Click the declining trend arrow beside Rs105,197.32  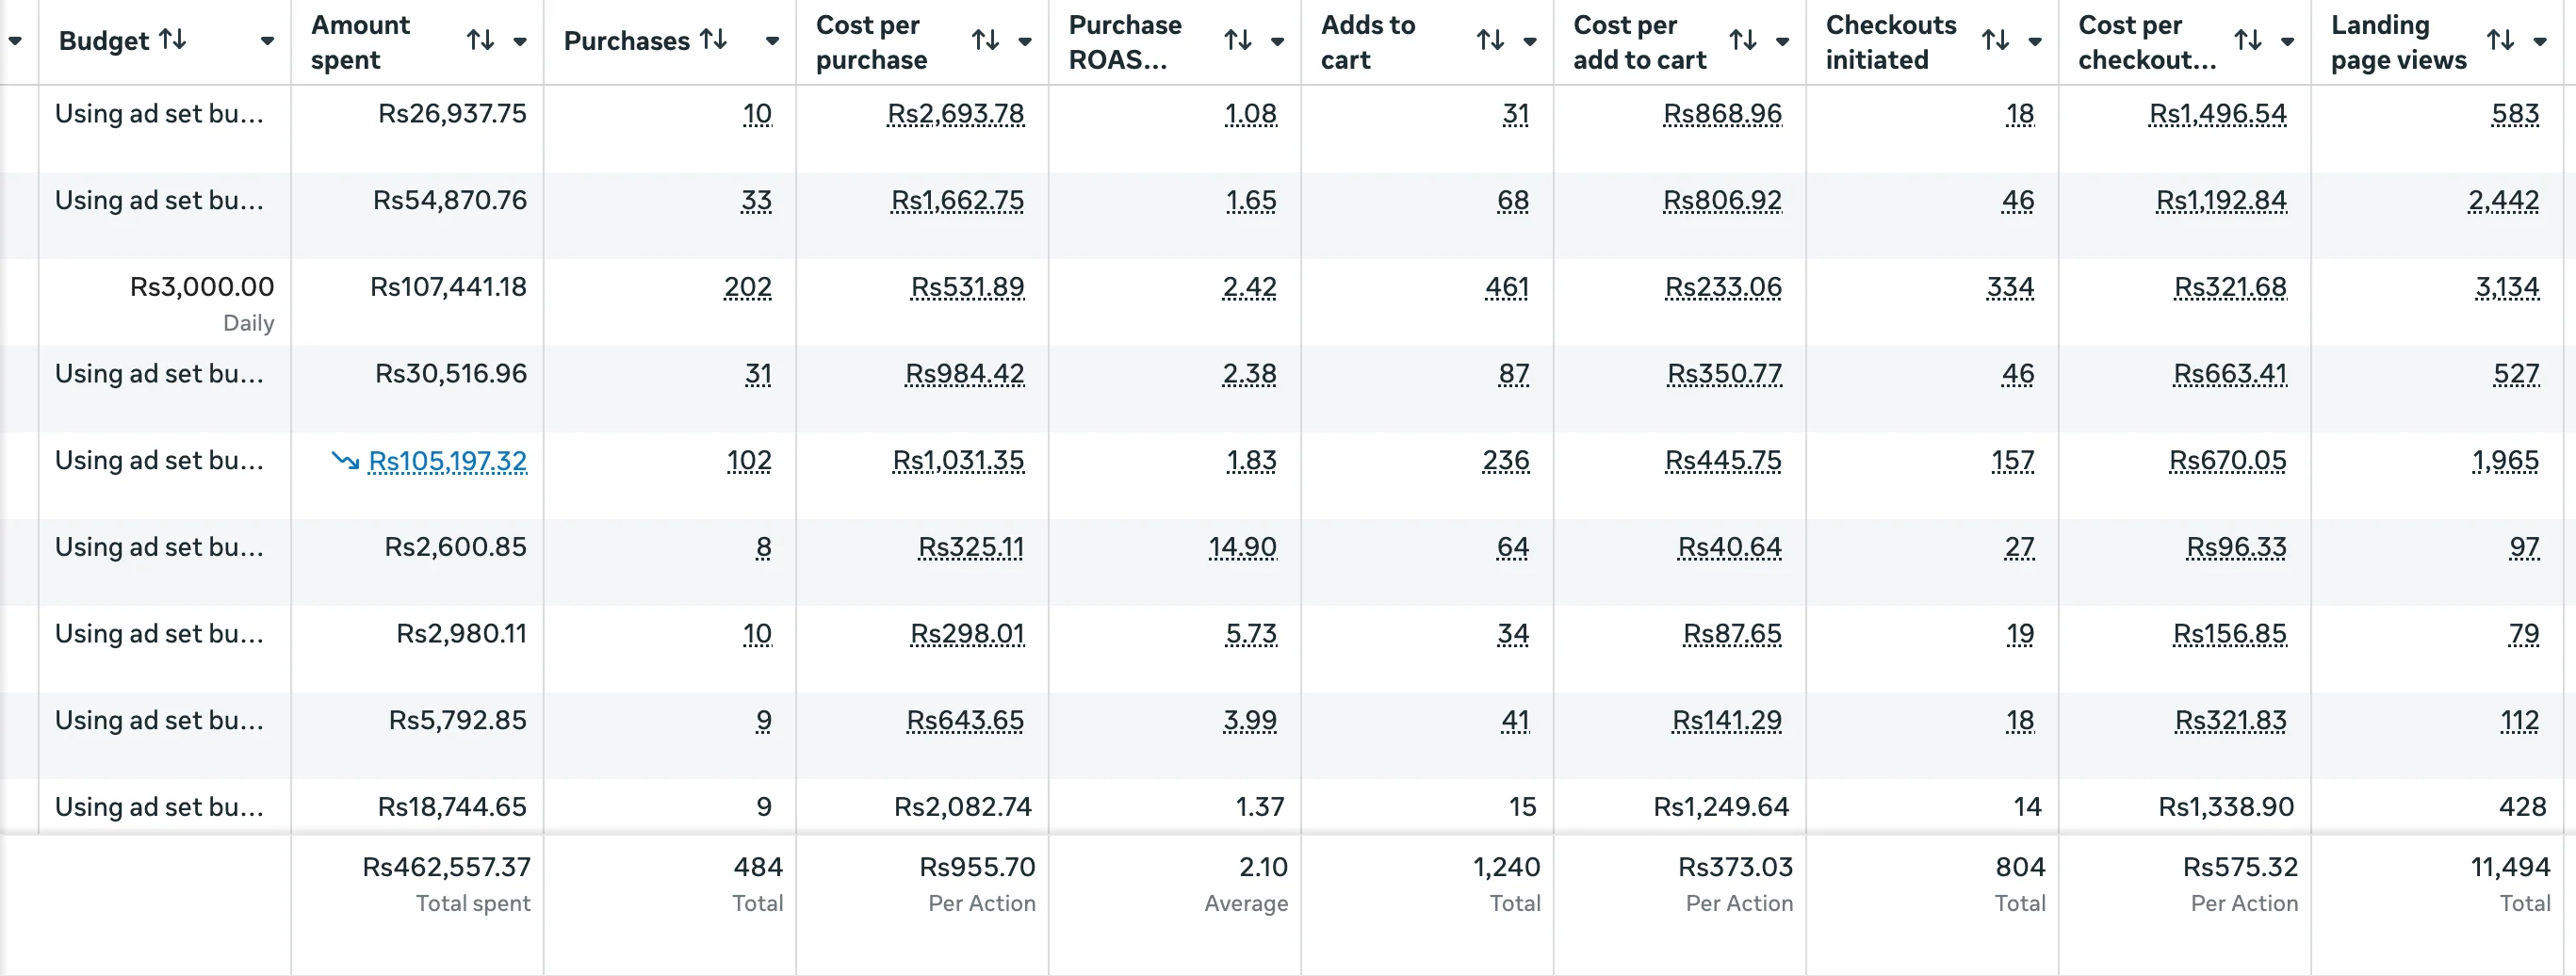pyautogui.click(x=345, y=461)
